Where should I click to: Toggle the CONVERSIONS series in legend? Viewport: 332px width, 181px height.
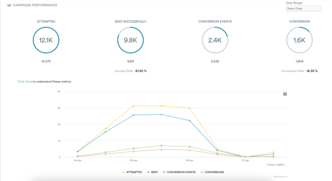[x=212, y=172]
